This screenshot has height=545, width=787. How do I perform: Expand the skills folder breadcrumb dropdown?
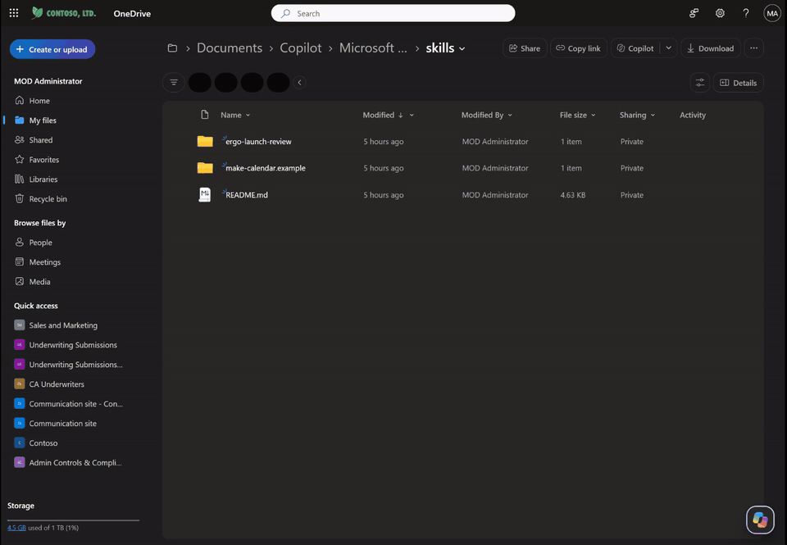[x=462, y=48]
